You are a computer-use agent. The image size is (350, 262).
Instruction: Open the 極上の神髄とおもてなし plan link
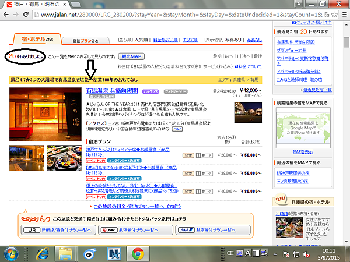(x=132, y=188)
